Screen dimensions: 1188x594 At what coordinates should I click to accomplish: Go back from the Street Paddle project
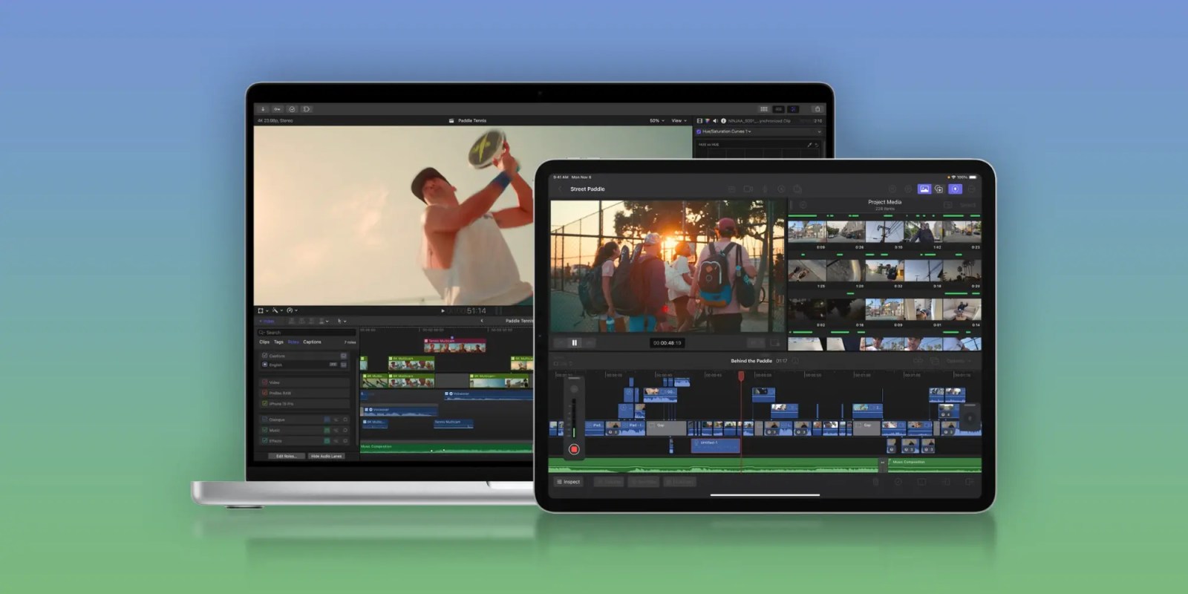[560, 189]
